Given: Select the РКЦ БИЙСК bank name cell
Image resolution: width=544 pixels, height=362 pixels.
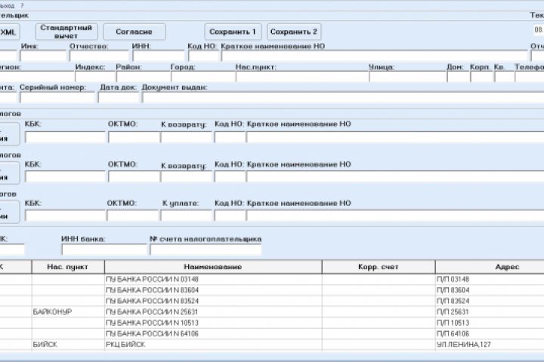Looking at the screenshot, I should click(213, 345).
